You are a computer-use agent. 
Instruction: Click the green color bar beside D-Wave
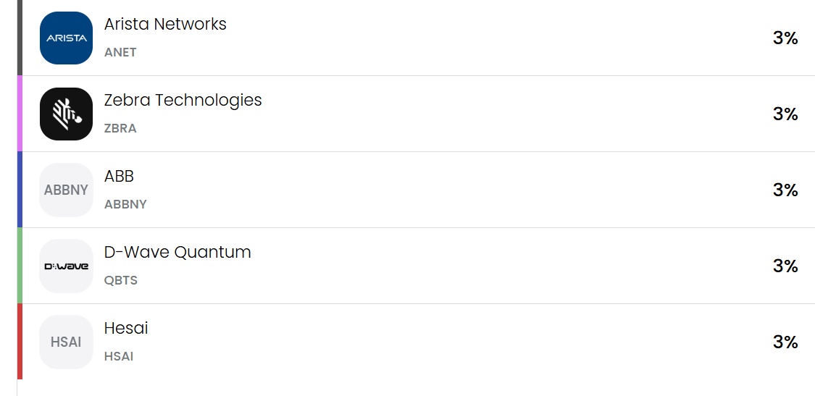tap(20, 266)
